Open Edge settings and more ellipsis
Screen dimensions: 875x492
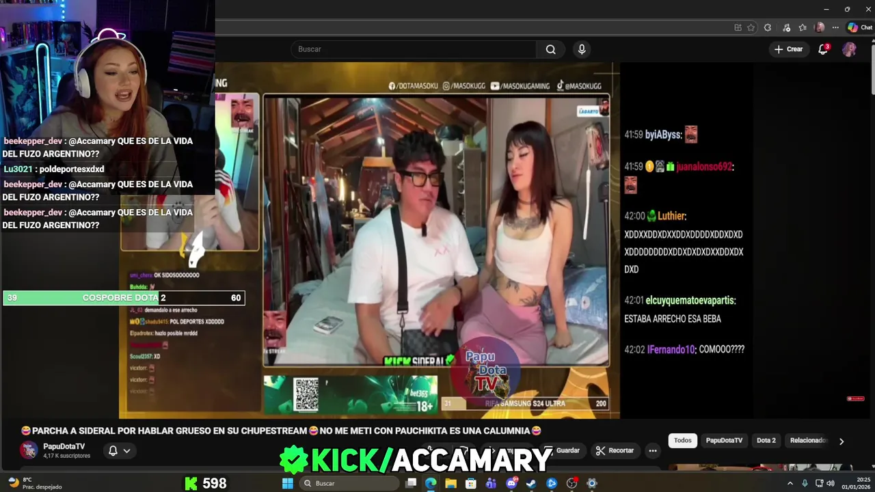coord(835,27)
